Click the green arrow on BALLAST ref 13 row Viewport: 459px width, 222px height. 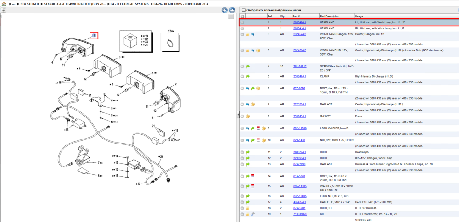[x=248, y=164]
